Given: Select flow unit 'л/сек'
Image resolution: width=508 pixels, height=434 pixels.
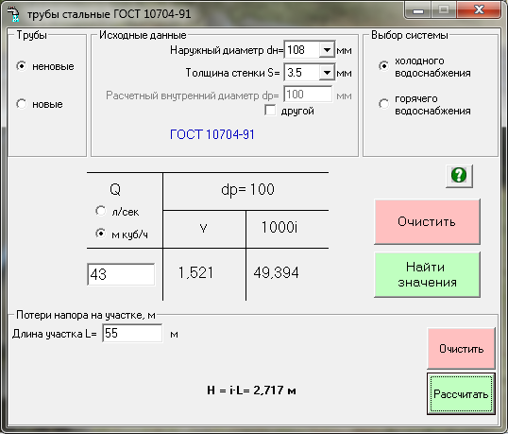Looking at the screenshot, I should click(x=100, y=211).
